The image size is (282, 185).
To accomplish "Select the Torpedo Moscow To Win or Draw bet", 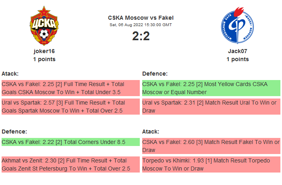I will (211, 164).
